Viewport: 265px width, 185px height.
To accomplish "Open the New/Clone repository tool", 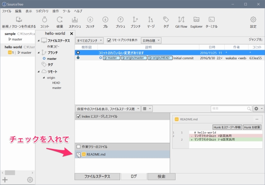I will pos(19,22).
